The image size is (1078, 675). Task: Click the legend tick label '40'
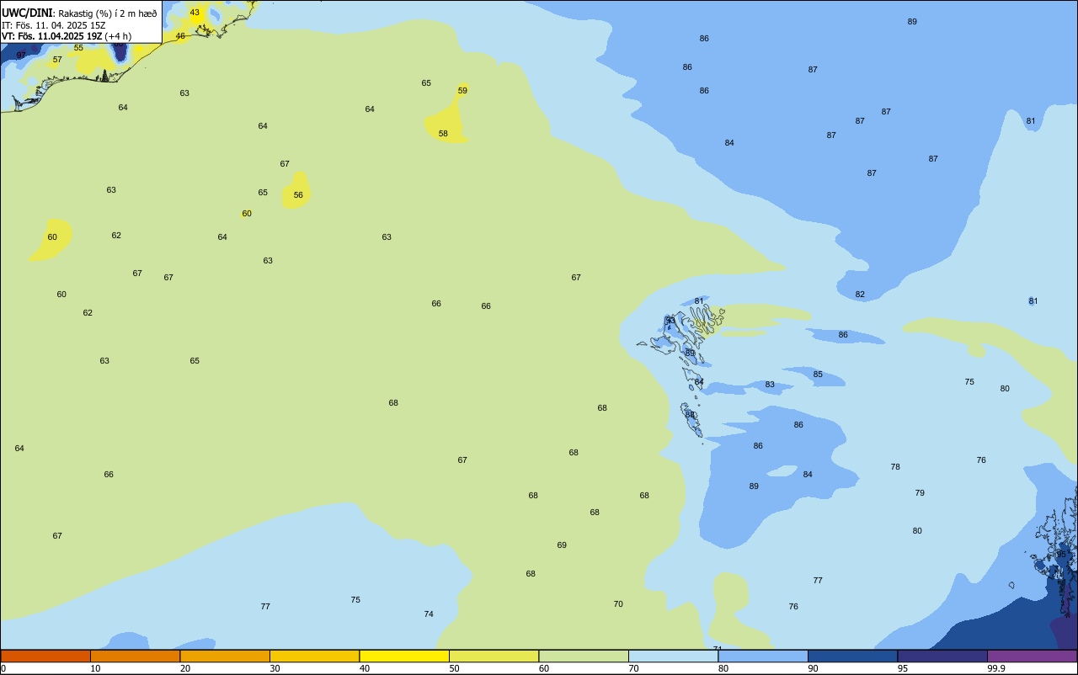pos(365,668)
